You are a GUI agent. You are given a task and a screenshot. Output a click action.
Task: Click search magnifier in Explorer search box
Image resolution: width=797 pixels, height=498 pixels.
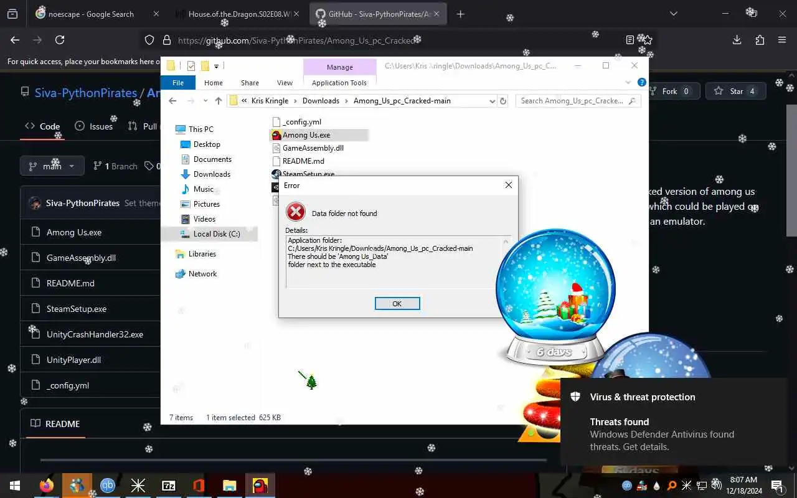[x=633, y=101]
